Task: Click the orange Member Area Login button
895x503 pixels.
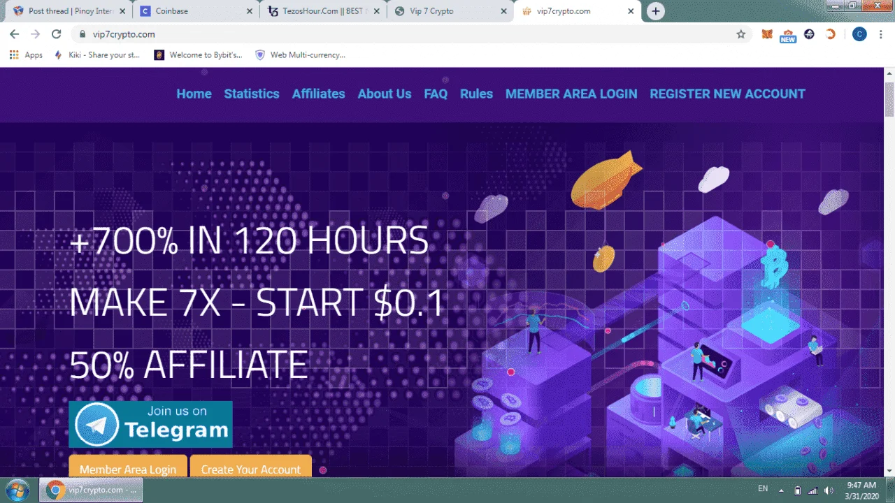Action: 128,467
